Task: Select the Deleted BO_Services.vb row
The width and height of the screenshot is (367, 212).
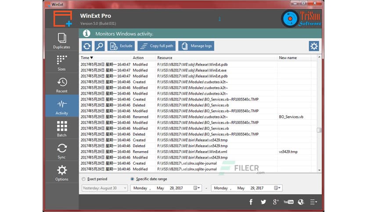Action: pos(198,105)
